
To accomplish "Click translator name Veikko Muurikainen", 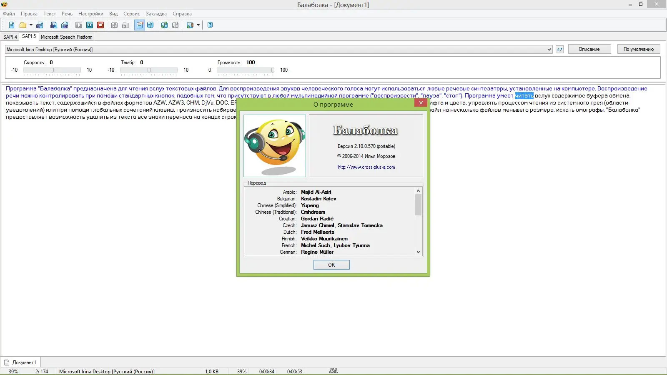I will 324,239.
